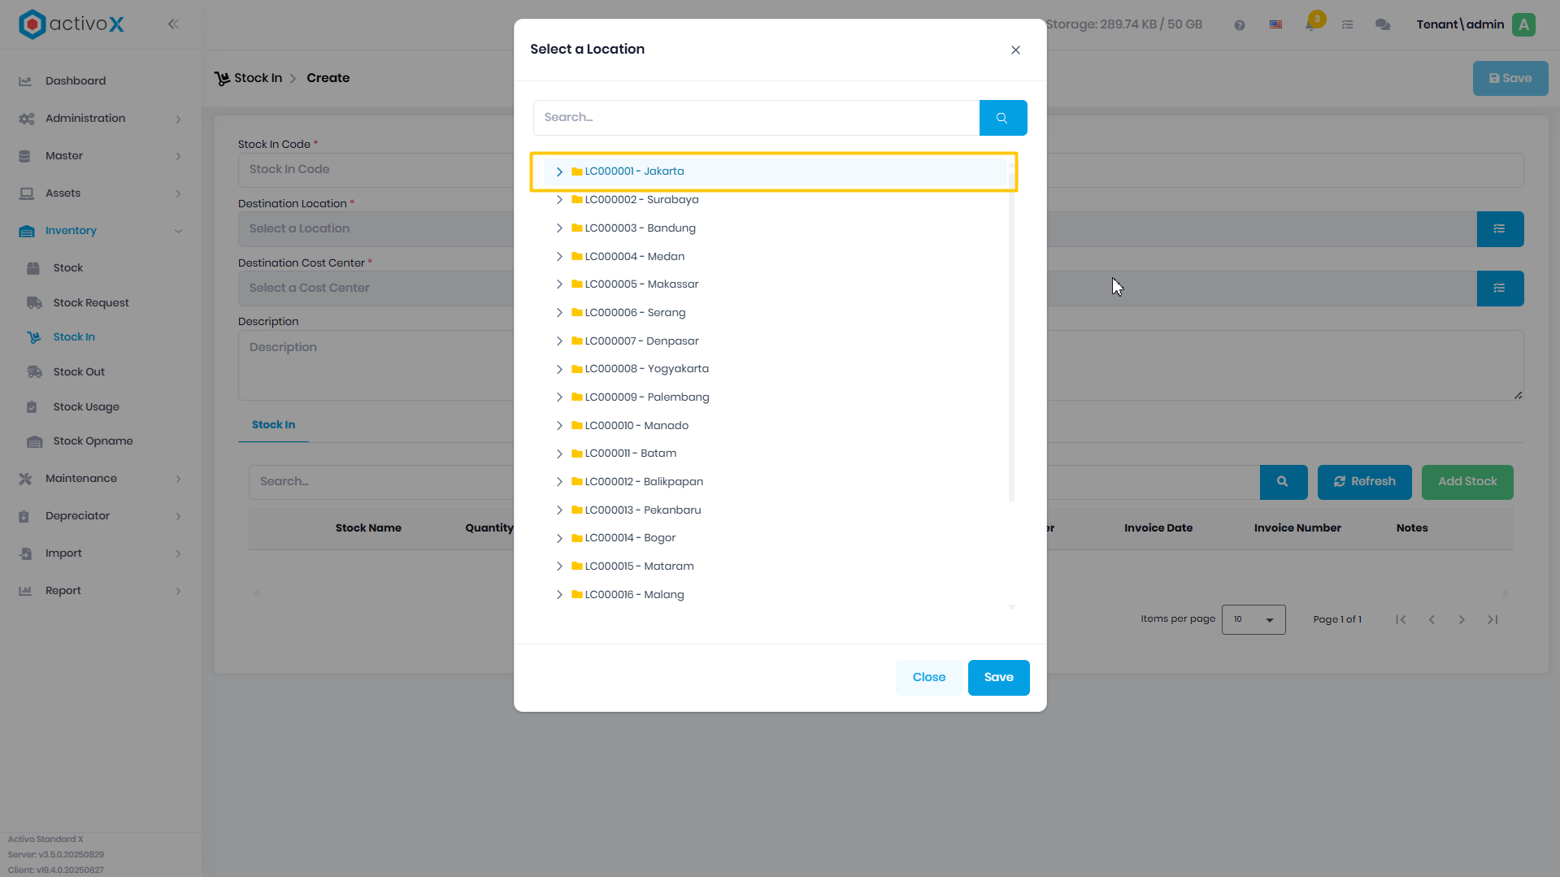1560x877 pixels.
Task: Go to previous page pagination icon
Action: click(1432, 620)
